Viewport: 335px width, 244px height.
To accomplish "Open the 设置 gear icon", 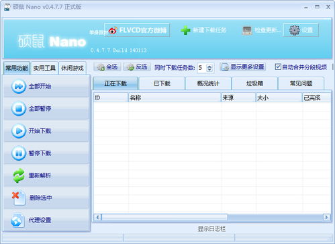I will click(295, 30).
